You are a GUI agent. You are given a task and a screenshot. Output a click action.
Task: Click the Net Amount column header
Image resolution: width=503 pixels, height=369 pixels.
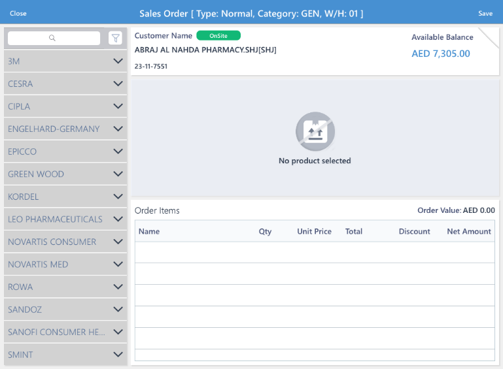pyautogui.click(x=469, y=231)
